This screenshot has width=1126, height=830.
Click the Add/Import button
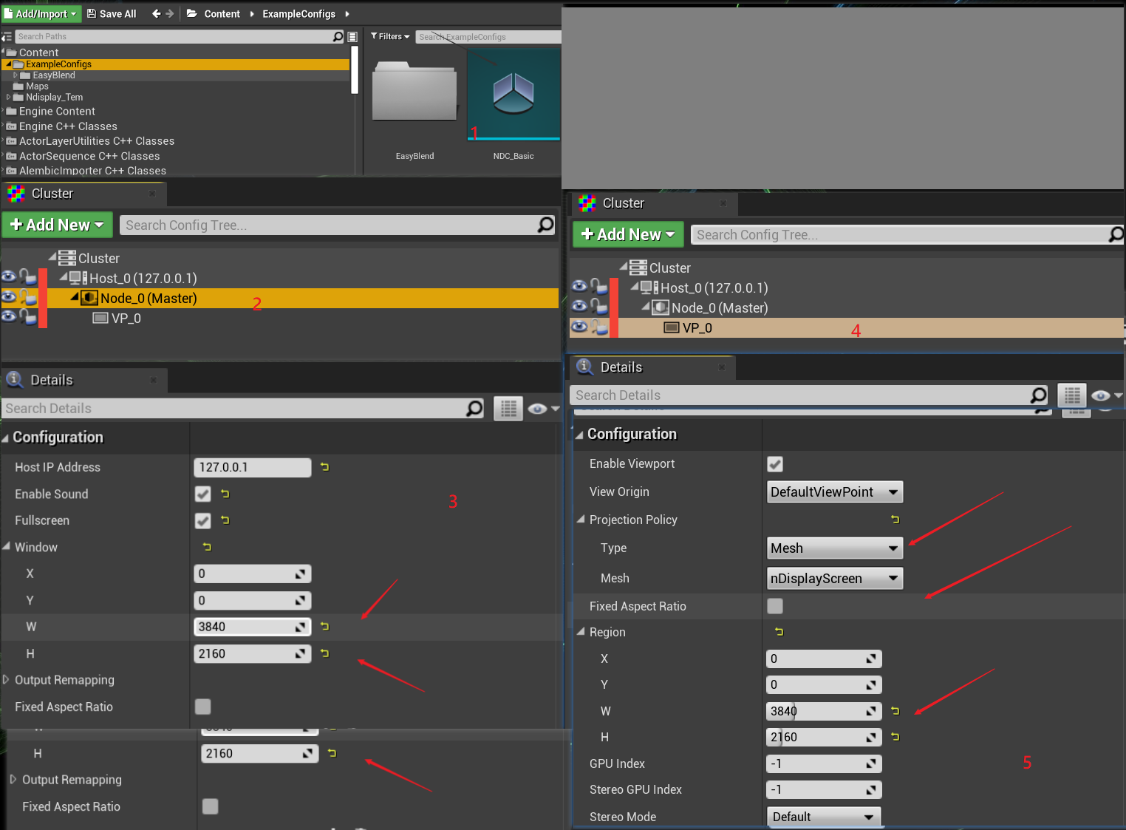coord(41,13)
